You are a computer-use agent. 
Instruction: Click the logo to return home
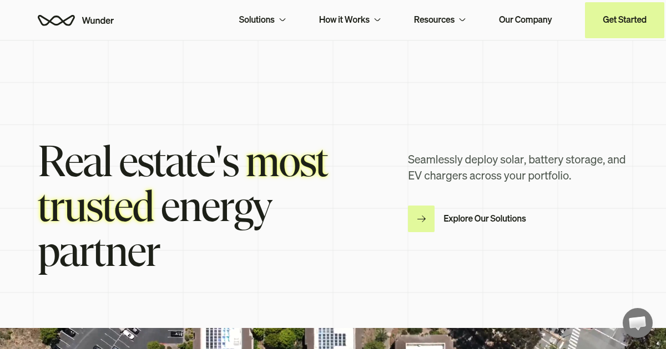[x=75, y=20]
